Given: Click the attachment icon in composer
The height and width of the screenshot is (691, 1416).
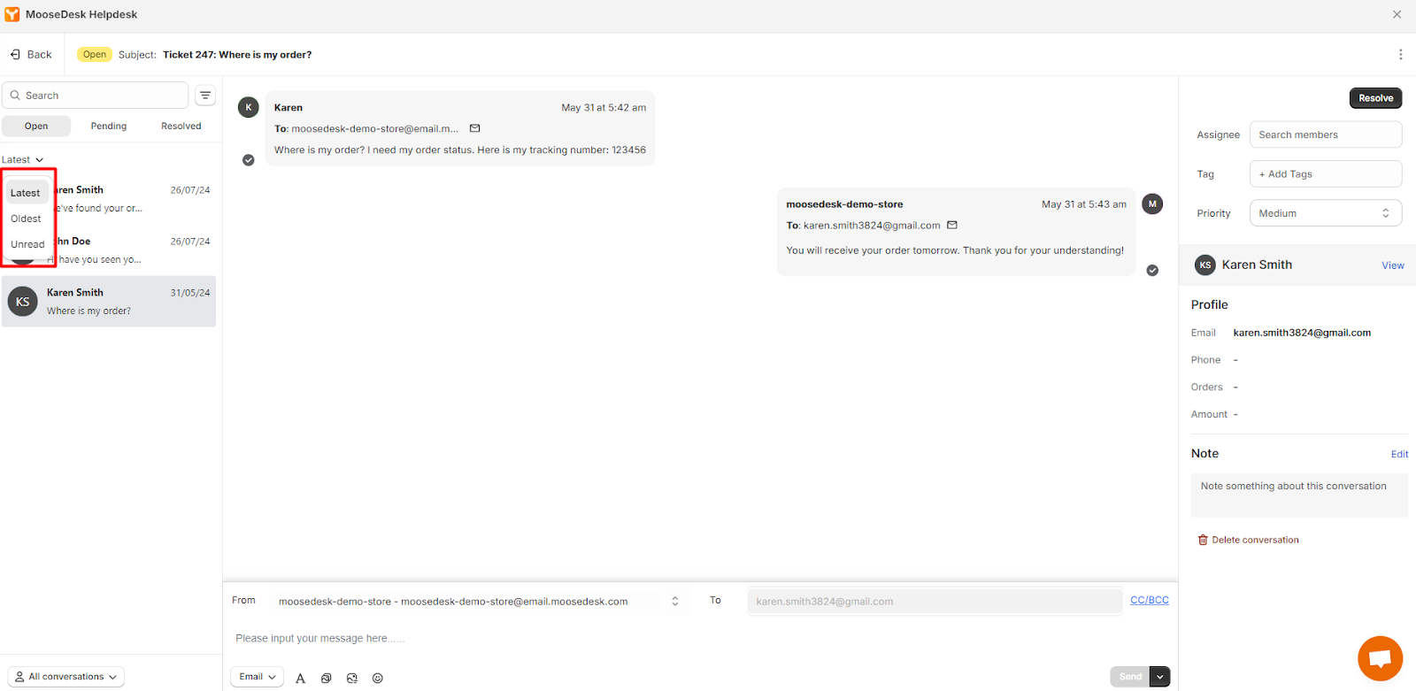Looking at the screenshot, I should (x=326, y=678).
